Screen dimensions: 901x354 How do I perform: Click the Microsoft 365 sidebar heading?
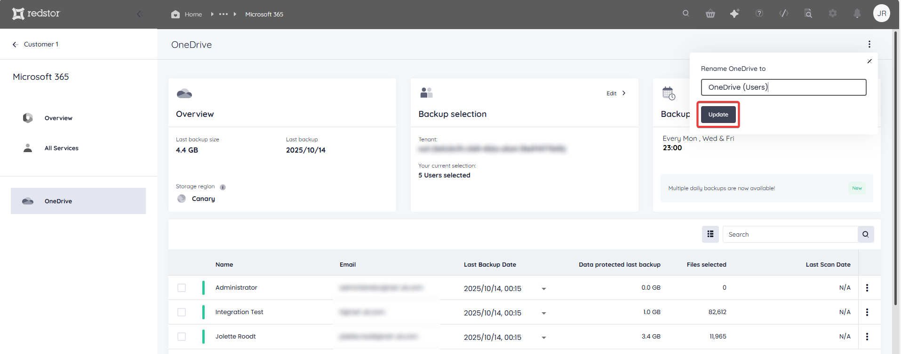coord(41,77)
